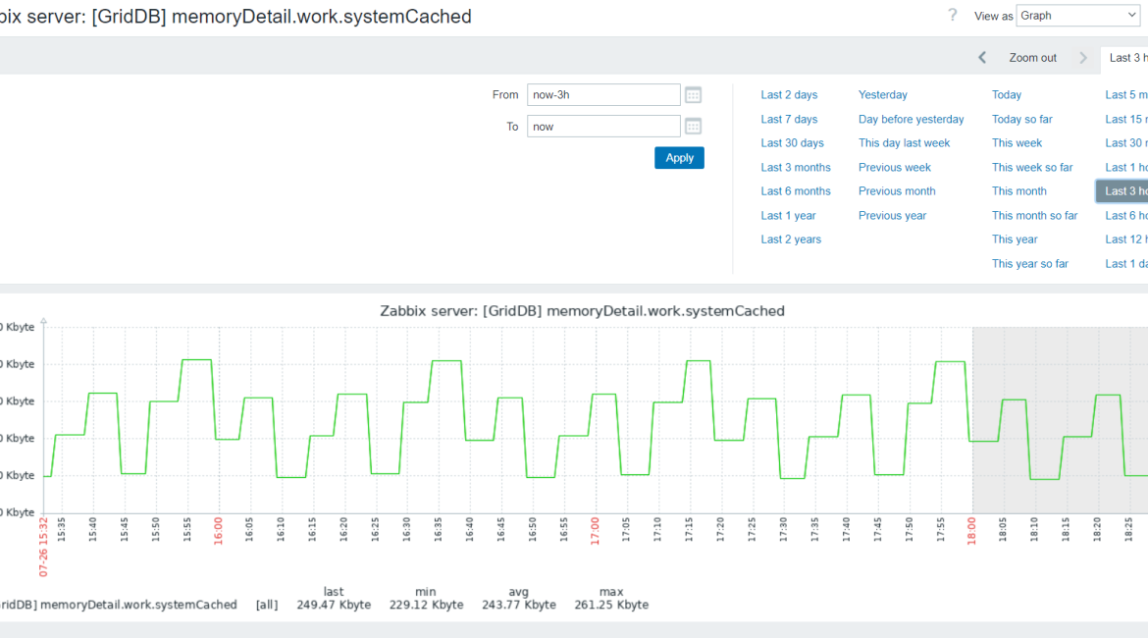Select Last 2 years range

click(791, 239)
